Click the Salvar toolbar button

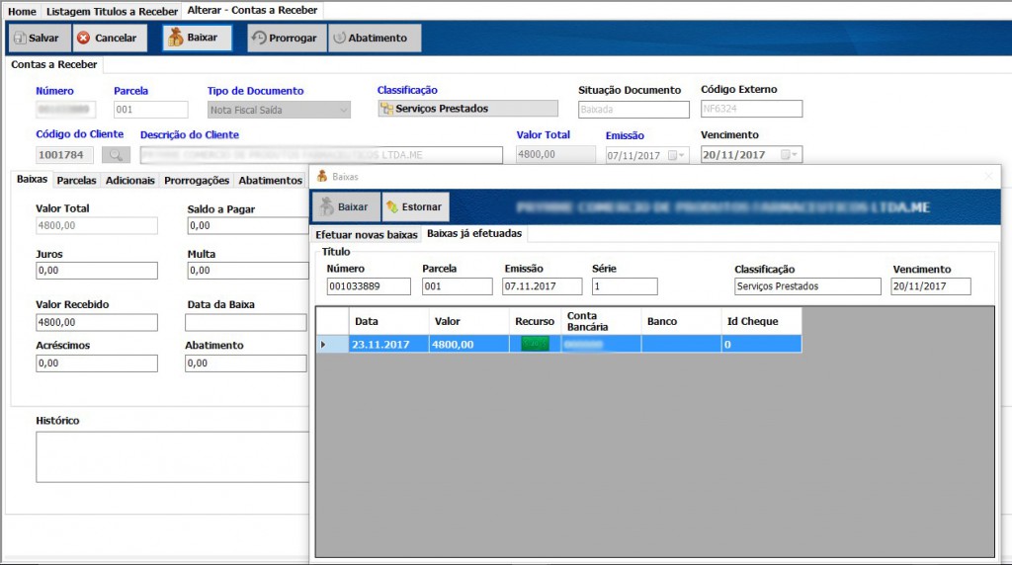38,39
